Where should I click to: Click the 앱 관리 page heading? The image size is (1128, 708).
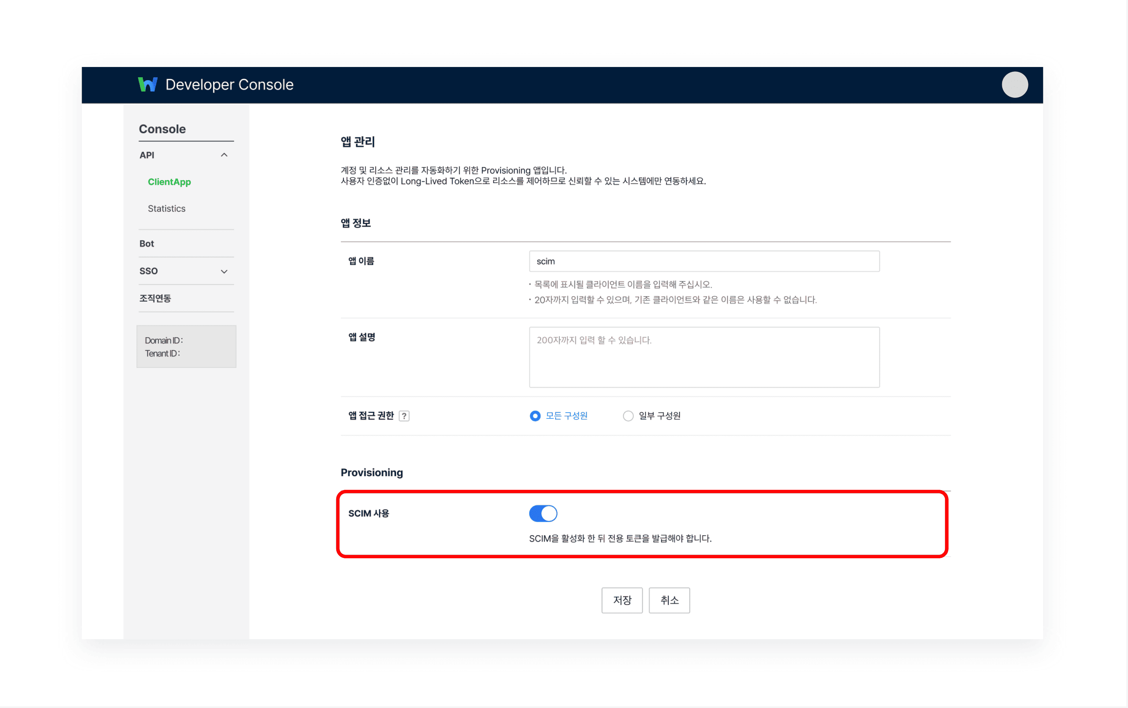(x=358, y=141)
